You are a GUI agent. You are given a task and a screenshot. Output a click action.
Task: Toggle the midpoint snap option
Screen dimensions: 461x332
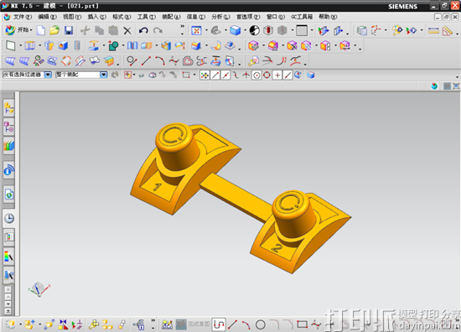tap(225, 75)
